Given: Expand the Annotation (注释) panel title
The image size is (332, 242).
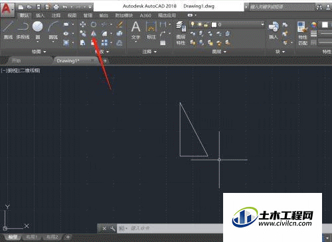Looking at the screenshot, I should (149, 52).
